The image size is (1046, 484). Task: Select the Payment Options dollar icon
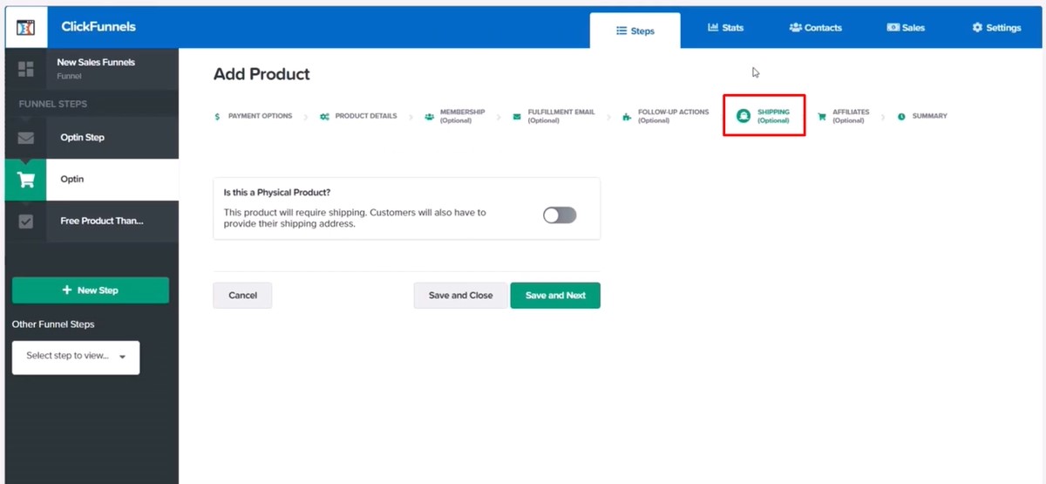pyautogui.click(x=217, y=116)
